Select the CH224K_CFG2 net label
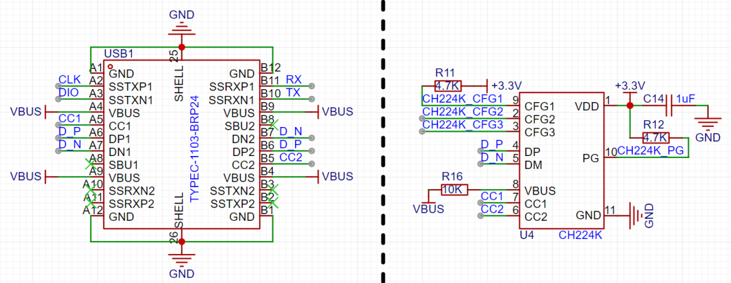 [x=462, y=111]
